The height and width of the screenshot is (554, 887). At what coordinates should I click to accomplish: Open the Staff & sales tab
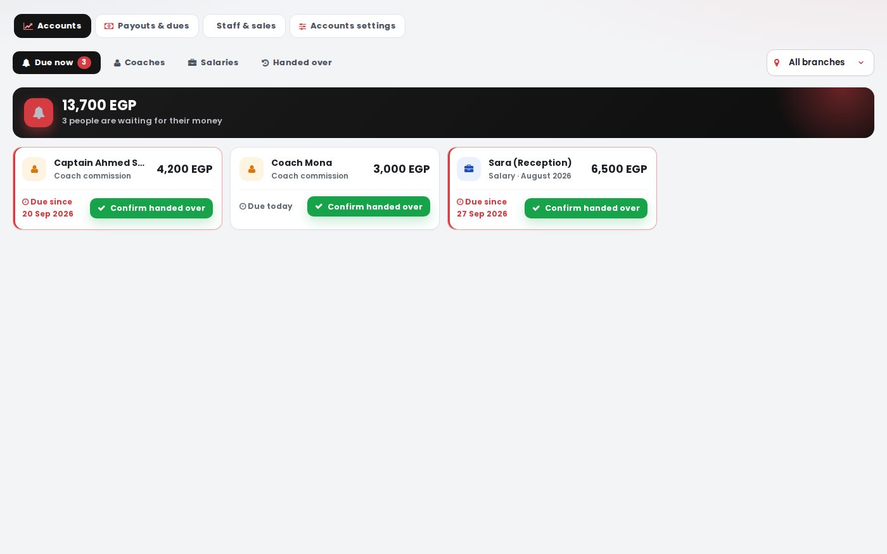245,26
